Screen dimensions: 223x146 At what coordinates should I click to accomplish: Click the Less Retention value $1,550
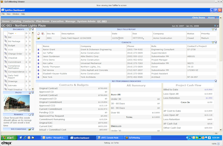(x=209, y=98)
